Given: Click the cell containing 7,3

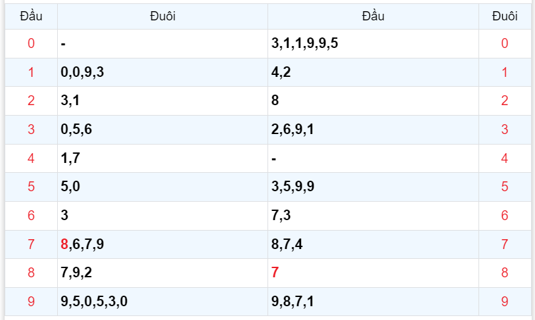Looking at the screenshot, I should 281,216.
